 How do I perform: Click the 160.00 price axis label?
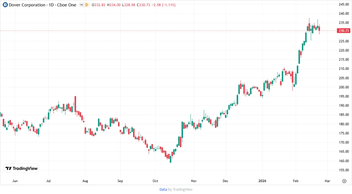click(344, 161)
